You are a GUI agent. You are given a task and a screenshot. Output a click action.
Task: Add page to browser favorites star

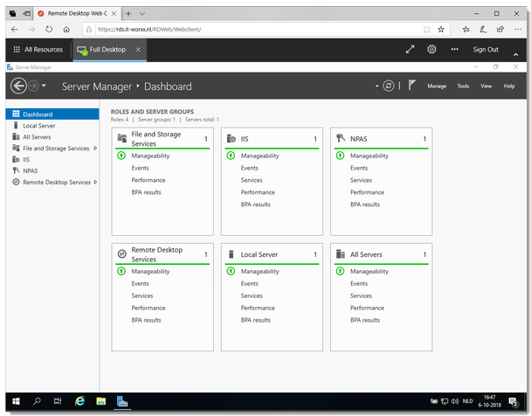(x=441, y=30)
